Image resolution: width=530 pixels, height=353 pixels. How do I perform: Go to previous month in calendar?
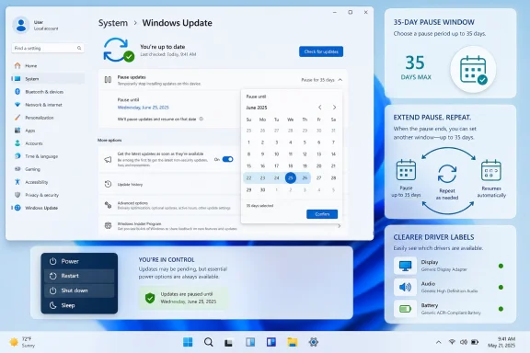tap(320, 108)
